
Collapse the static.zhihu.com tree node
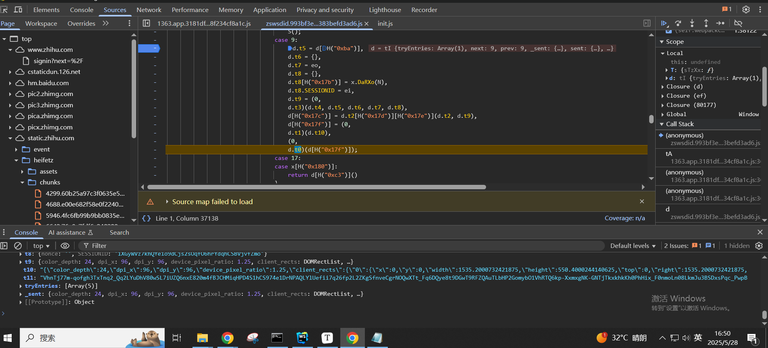click(x=10, y=138)
